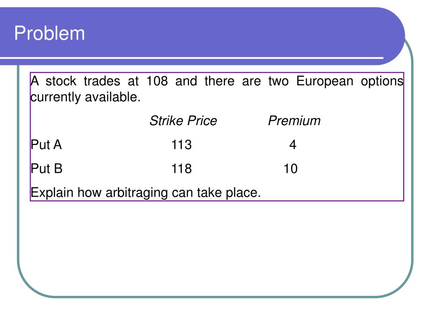Click the premium value 10
The height and width of the screenshot is (326, 434).
coord(290,169)
